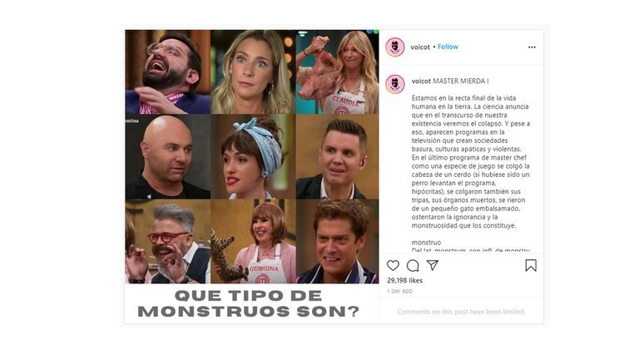Save post with bookmark icon

coord(531,266)
